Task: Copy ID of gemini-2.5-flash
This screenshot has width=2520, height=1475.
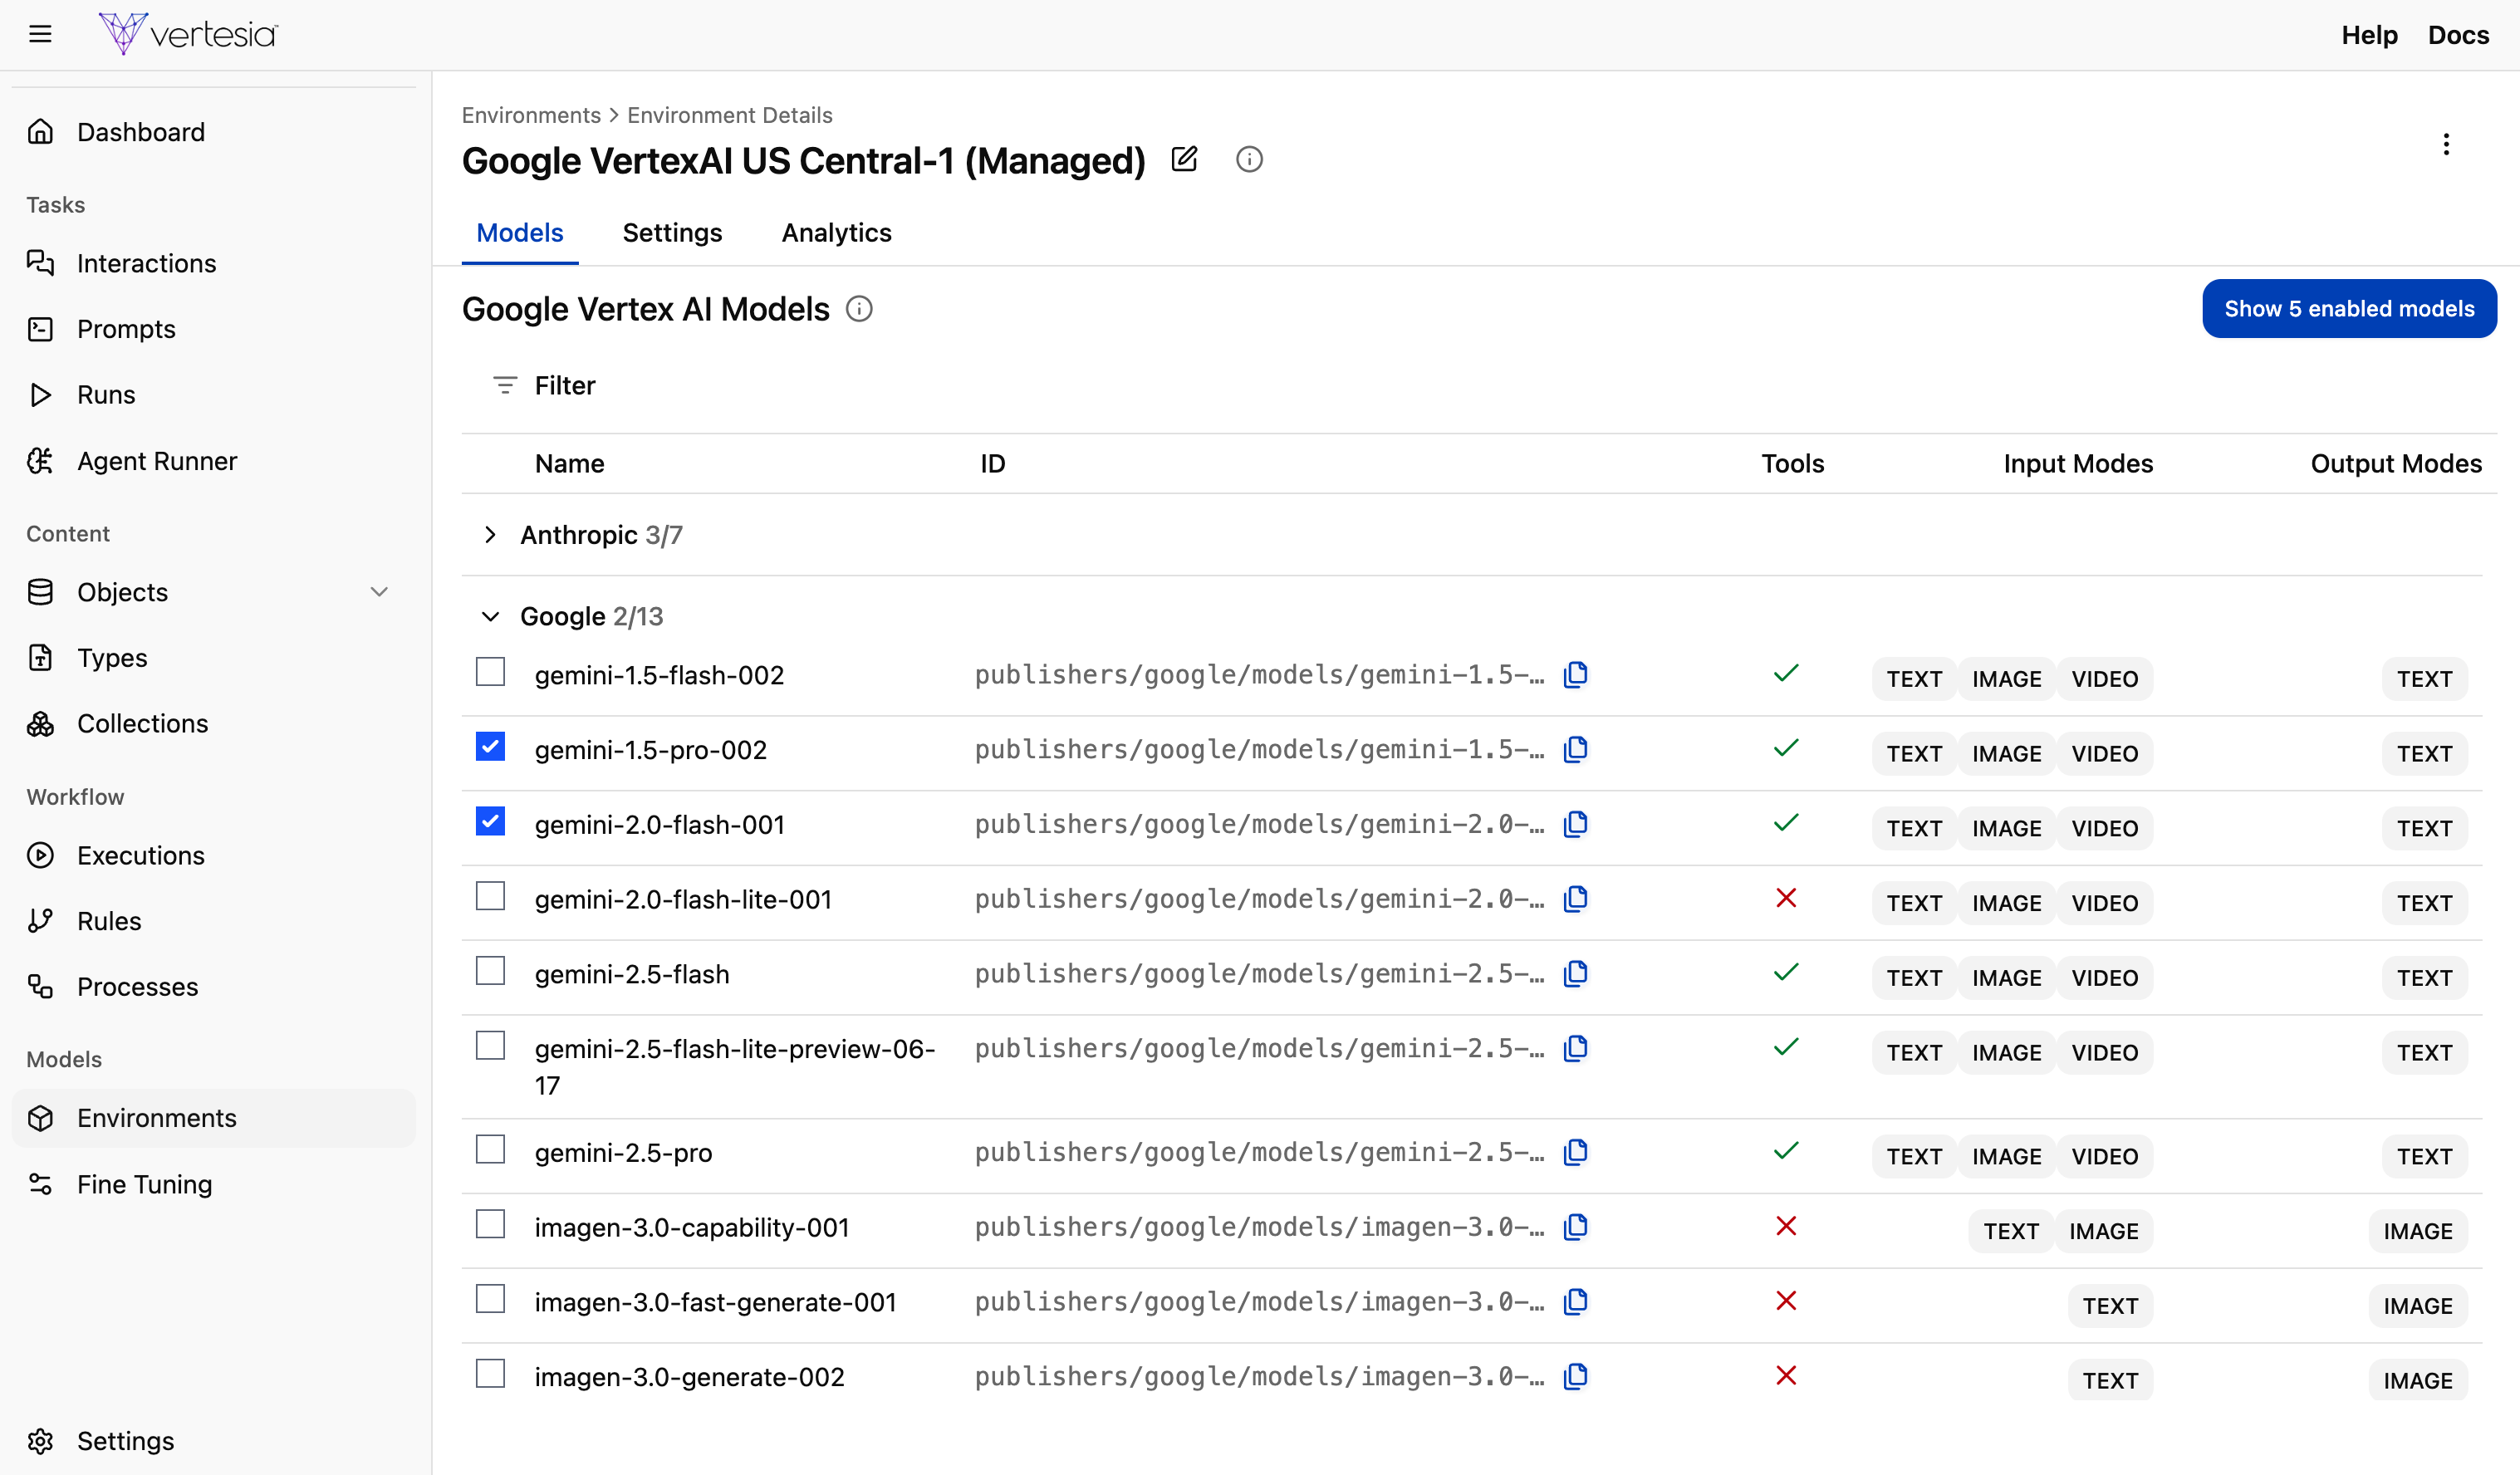Action: point(1575,974)
